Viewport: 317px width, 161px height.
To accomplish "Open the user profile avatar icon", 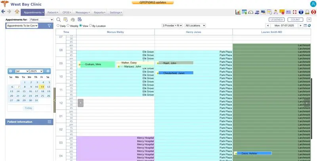I will (313, 4).
